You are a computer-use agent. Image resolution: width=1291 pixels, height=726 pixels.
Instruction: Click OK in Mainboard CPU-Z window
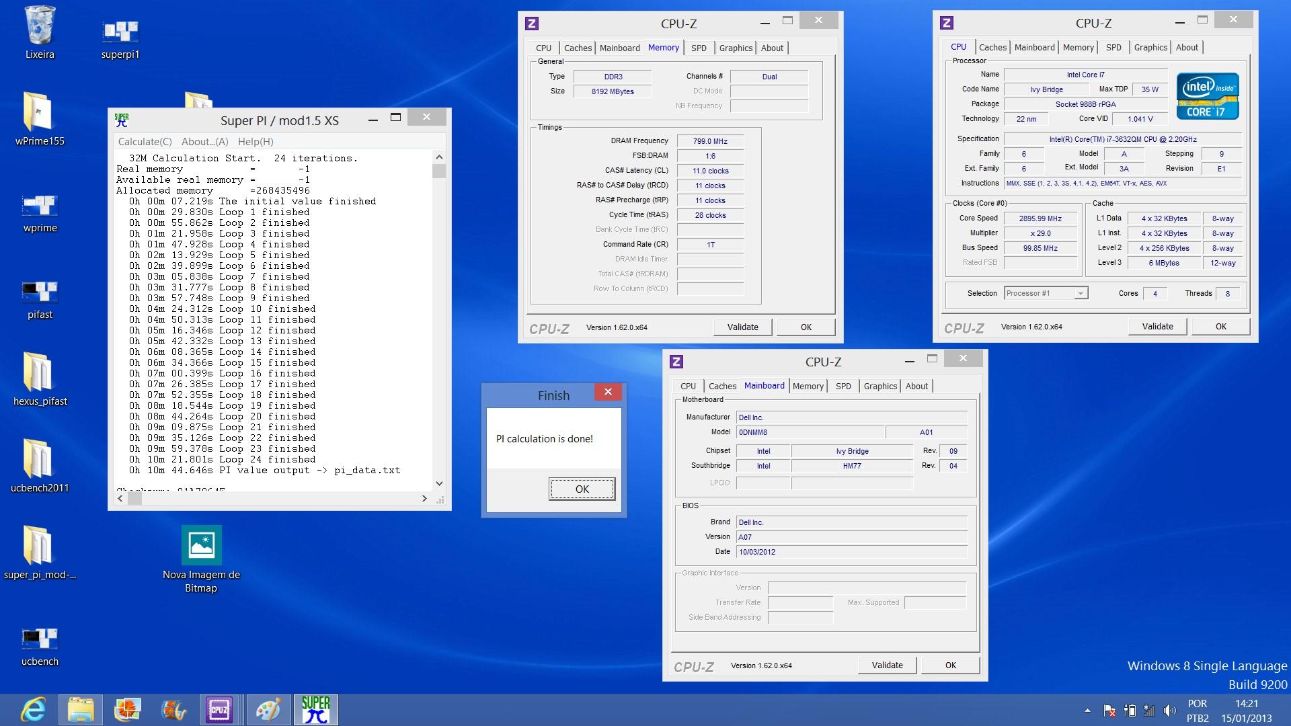pos(950,665)
